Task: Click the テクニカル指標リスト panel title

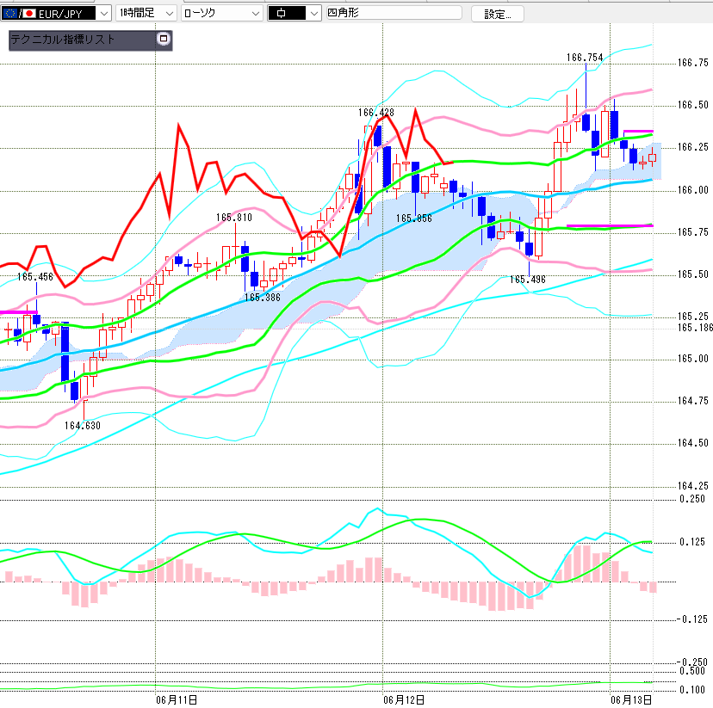Action: (x=63, y=40)
